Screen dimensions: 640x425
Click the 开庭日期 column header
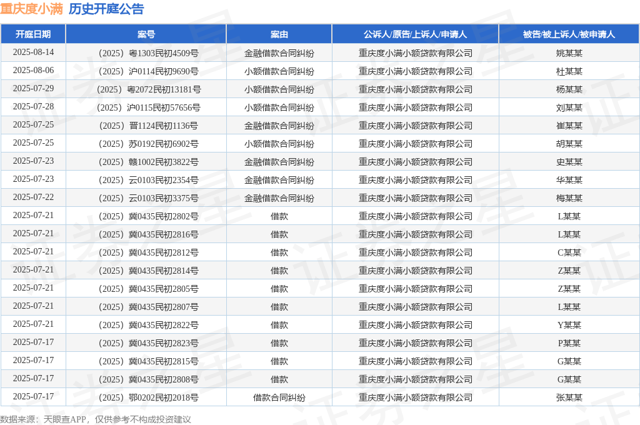click(x=33, y=34)
